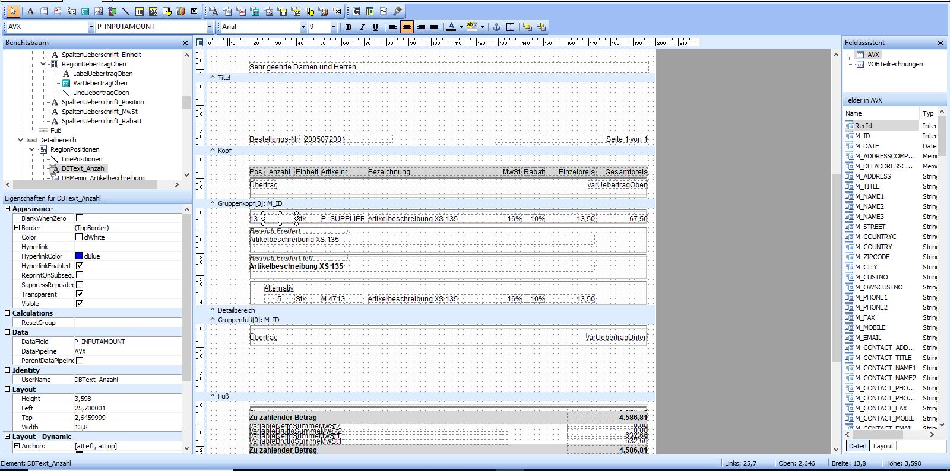Image resolution: width=950 pixels, height=471 pixels.
Task: Select LinePositionen in the report tree
Action: (82, 159)
